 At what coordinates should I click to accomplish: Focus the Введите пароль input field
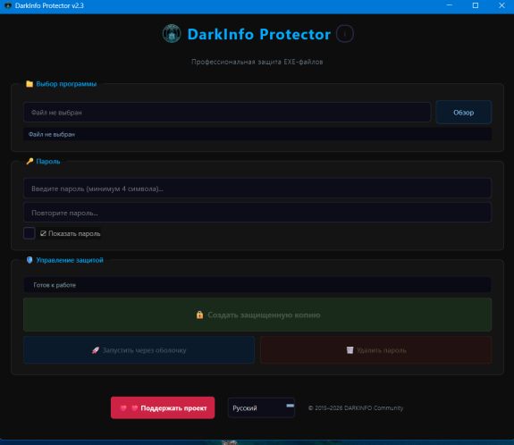[x=257, y=189]
